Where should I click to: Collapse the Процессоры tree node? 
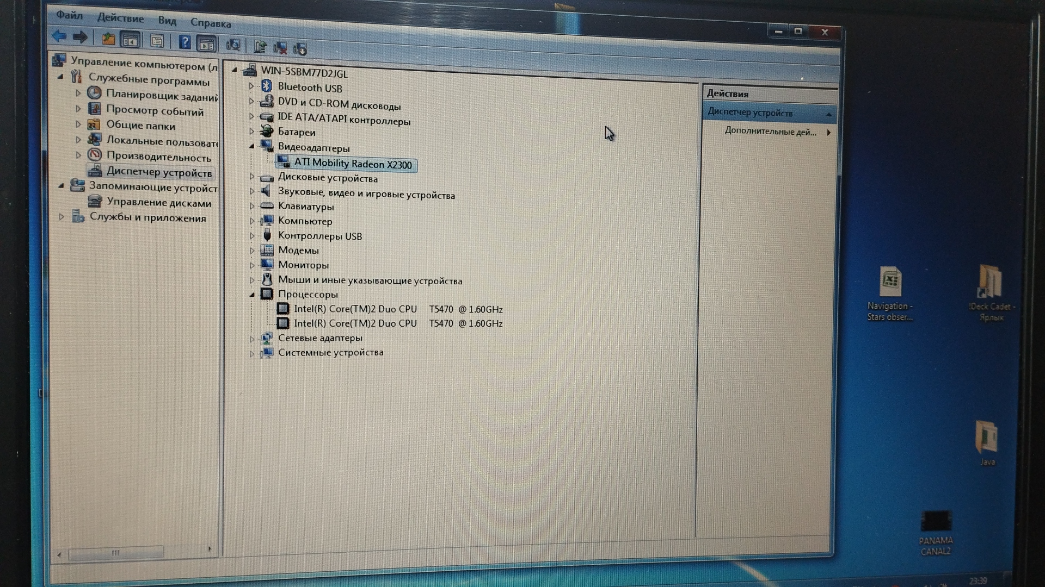point(252,295)
